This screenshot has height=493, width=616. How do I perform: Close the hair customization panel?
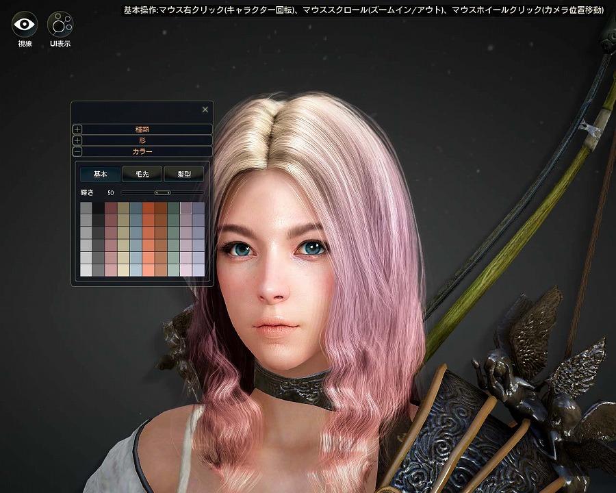click(x=205, y=109)
